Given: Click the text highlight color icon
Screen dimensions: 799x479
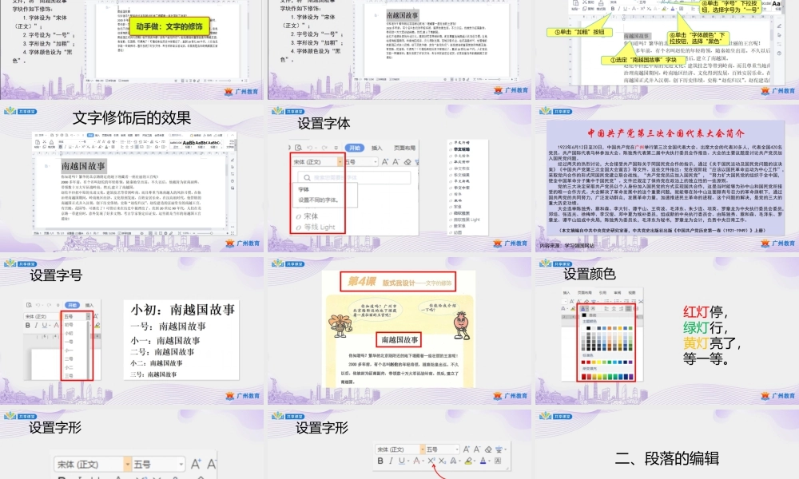Looking at the screenshot, I should (x=469, y=461).
